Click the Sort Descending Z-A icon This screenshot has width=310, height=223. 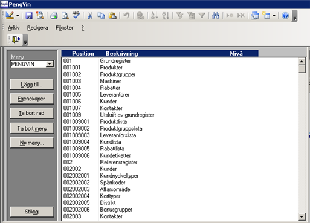click(x=166, y=16)
